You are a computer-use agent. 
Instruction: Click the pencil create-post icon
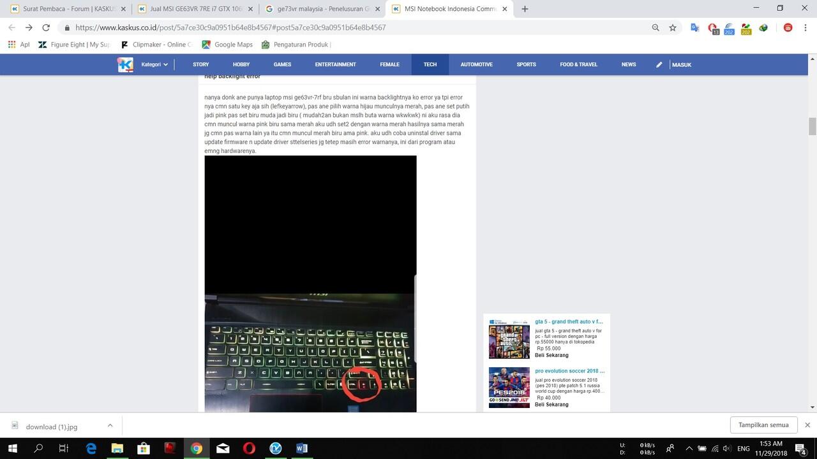[659, 64]
